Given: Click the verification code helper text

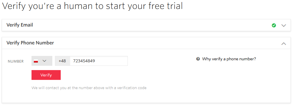Looking at the screenshot, I should (x=89, y=88).
